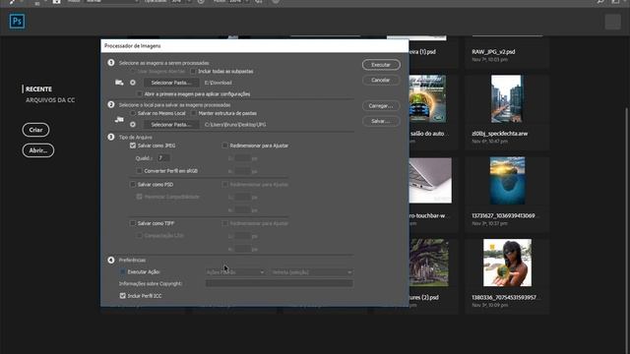Image resolution: width=630 pixels, height=354 pixels.
Task: Click the Cancelar button
Action: coord(381,80)
